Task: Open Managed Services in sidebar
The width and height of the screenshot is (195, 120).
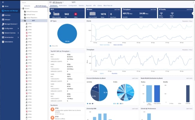Action: (10, 24)
